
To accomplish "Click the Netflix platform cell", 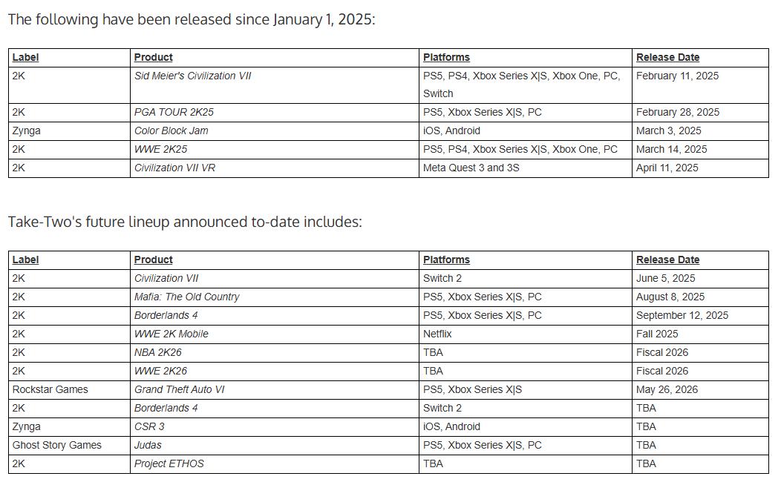I will (x=526, y=334).
